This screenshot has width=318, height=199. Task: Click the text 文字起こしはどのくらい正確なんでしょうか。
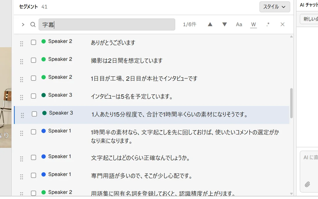[x=140, y=158]
